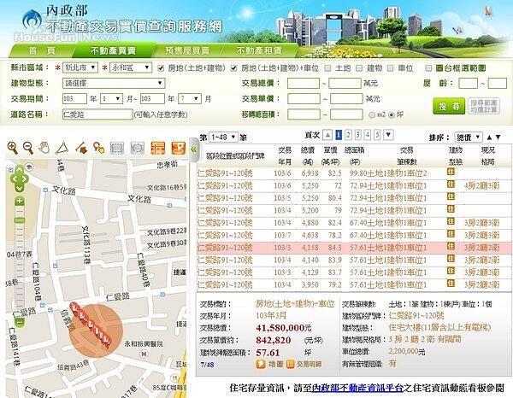Activate the hand pan tool
The image size is (513, 398).
(x=44, y=148)
